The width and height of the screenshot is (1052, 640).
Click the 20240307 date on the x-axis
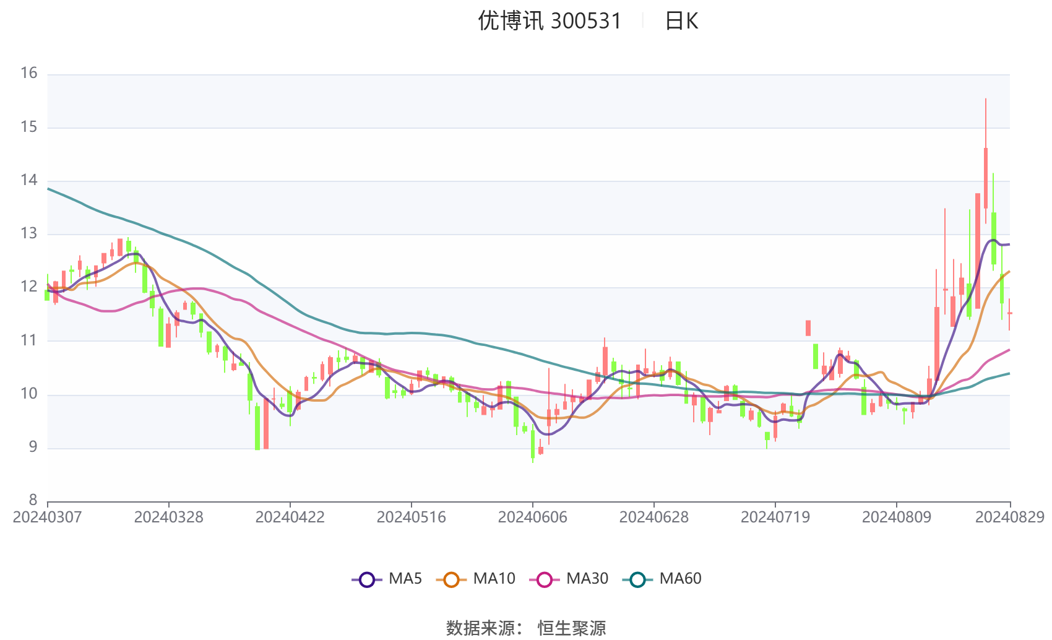point(47,517)
